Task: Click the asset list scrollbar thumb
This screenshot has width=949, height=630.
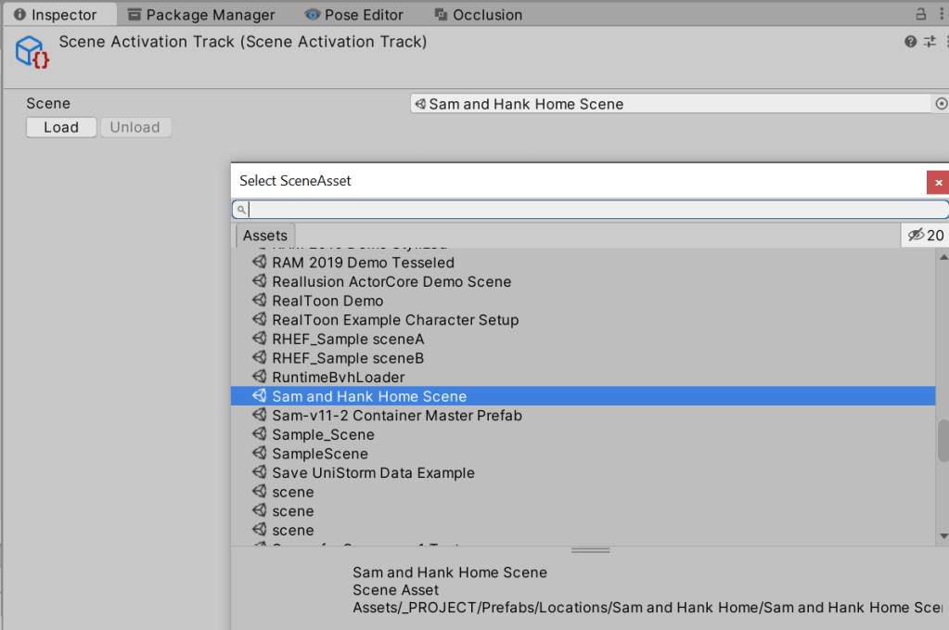Action: tap(943, 441)
